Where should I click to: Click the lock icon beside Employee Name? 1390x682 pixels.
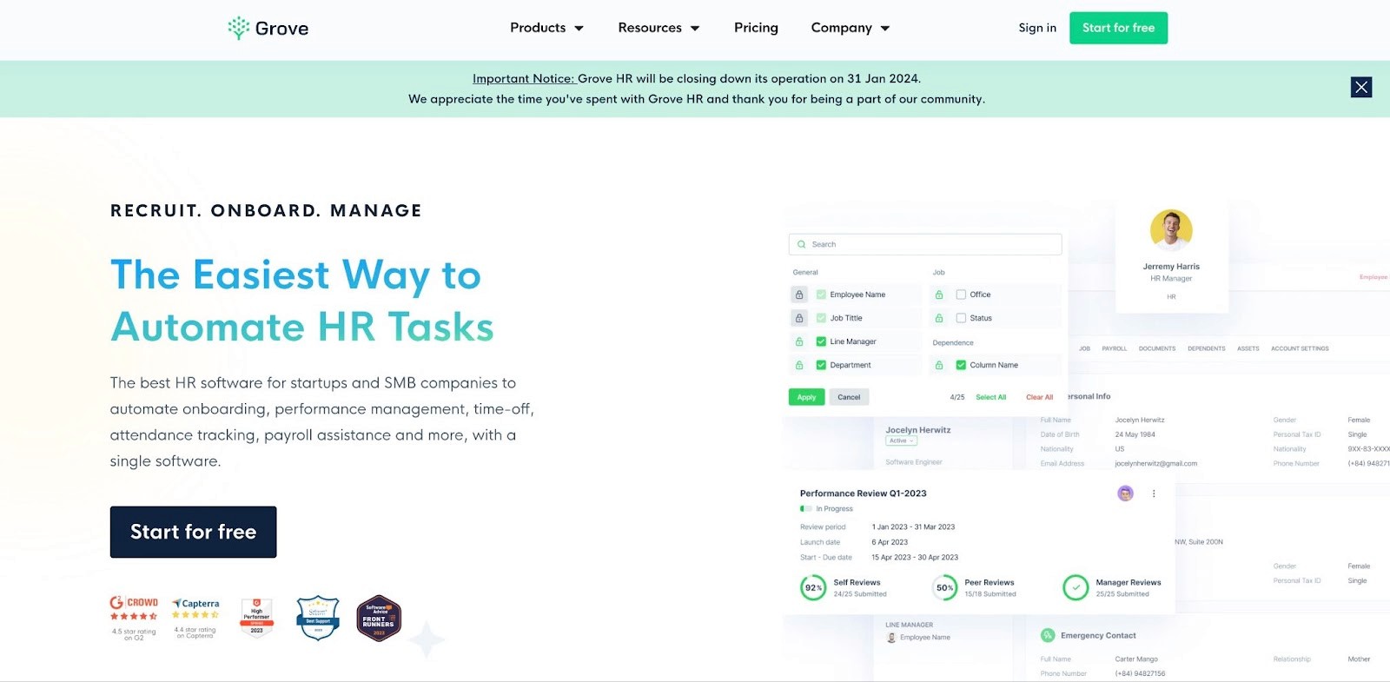799,295
